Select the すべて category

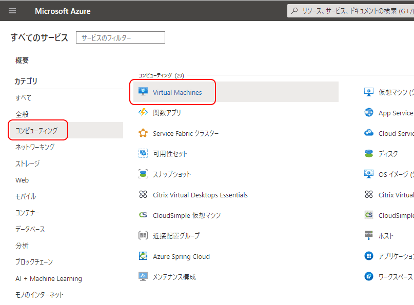coord(24,98)
